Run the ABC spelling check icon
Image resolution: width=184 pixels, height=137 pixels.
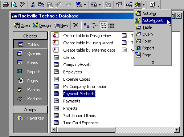click(x=23, y=5)
